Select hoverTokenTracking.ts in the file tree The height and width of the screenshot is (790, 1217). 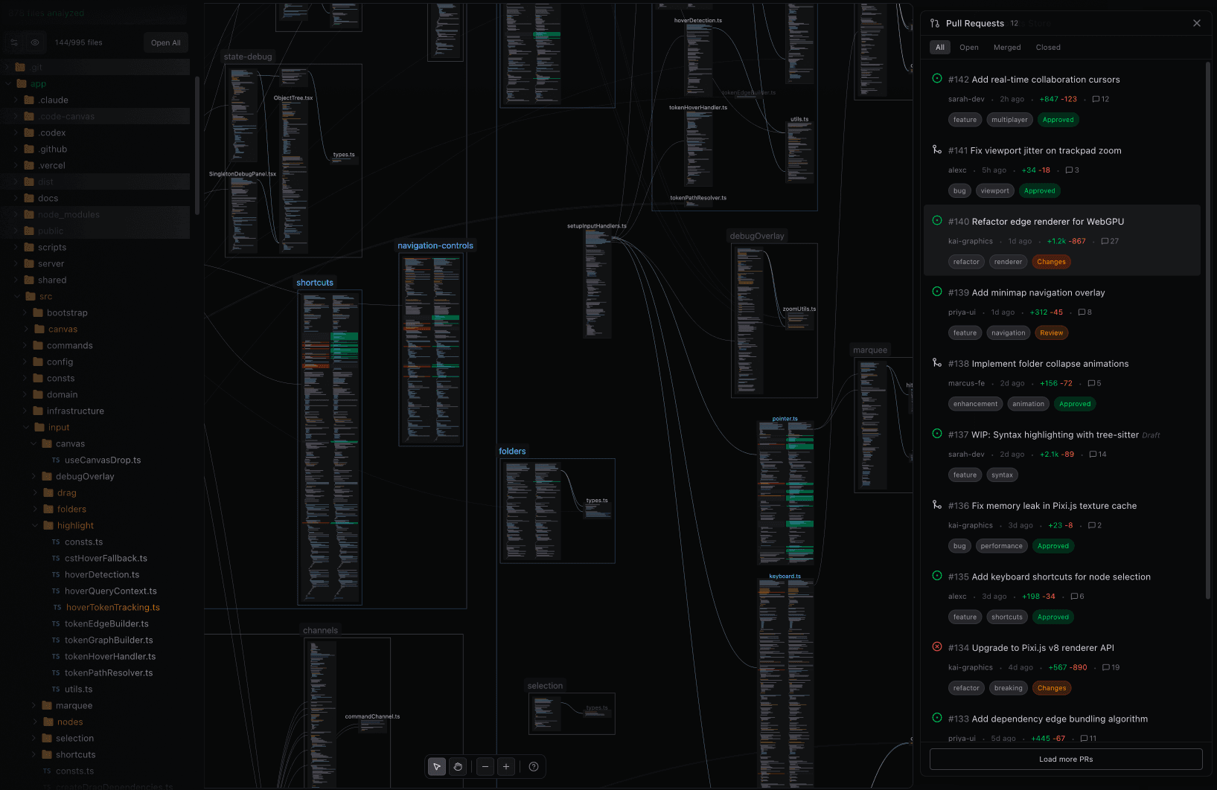point(112,607)
